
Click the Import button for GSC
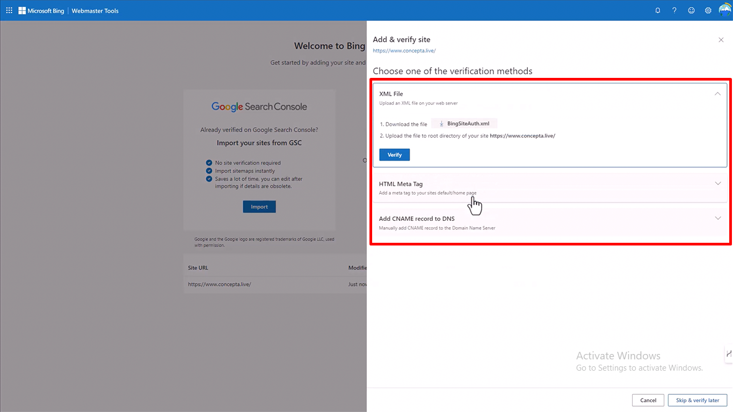pos(259,207)
